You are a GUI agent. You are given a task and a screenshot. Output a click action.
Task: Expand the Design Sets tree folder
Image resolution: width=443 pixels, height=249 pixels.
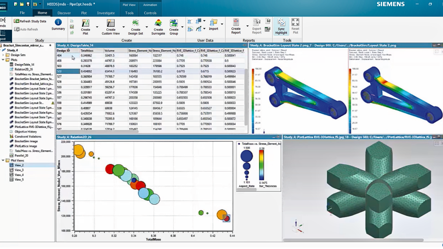coord(3,55)
